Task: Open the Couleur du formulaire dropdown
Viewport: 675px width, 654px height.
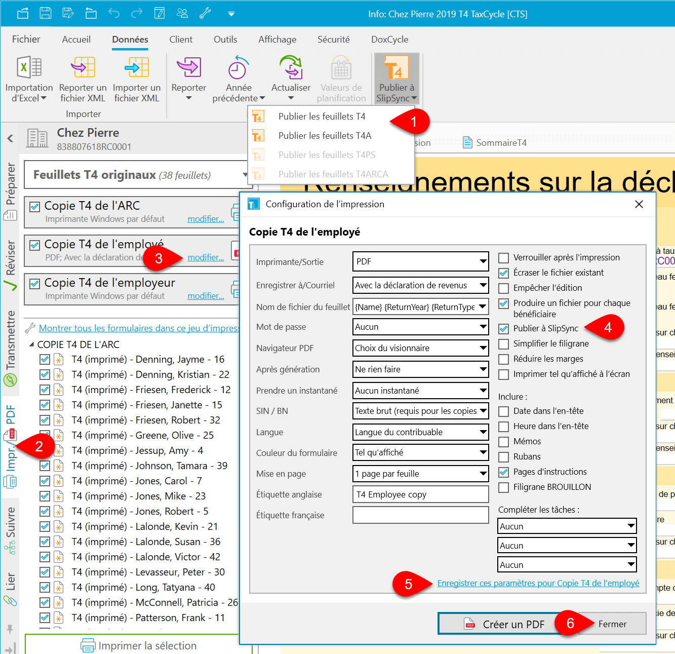Action: coord(421,453)
